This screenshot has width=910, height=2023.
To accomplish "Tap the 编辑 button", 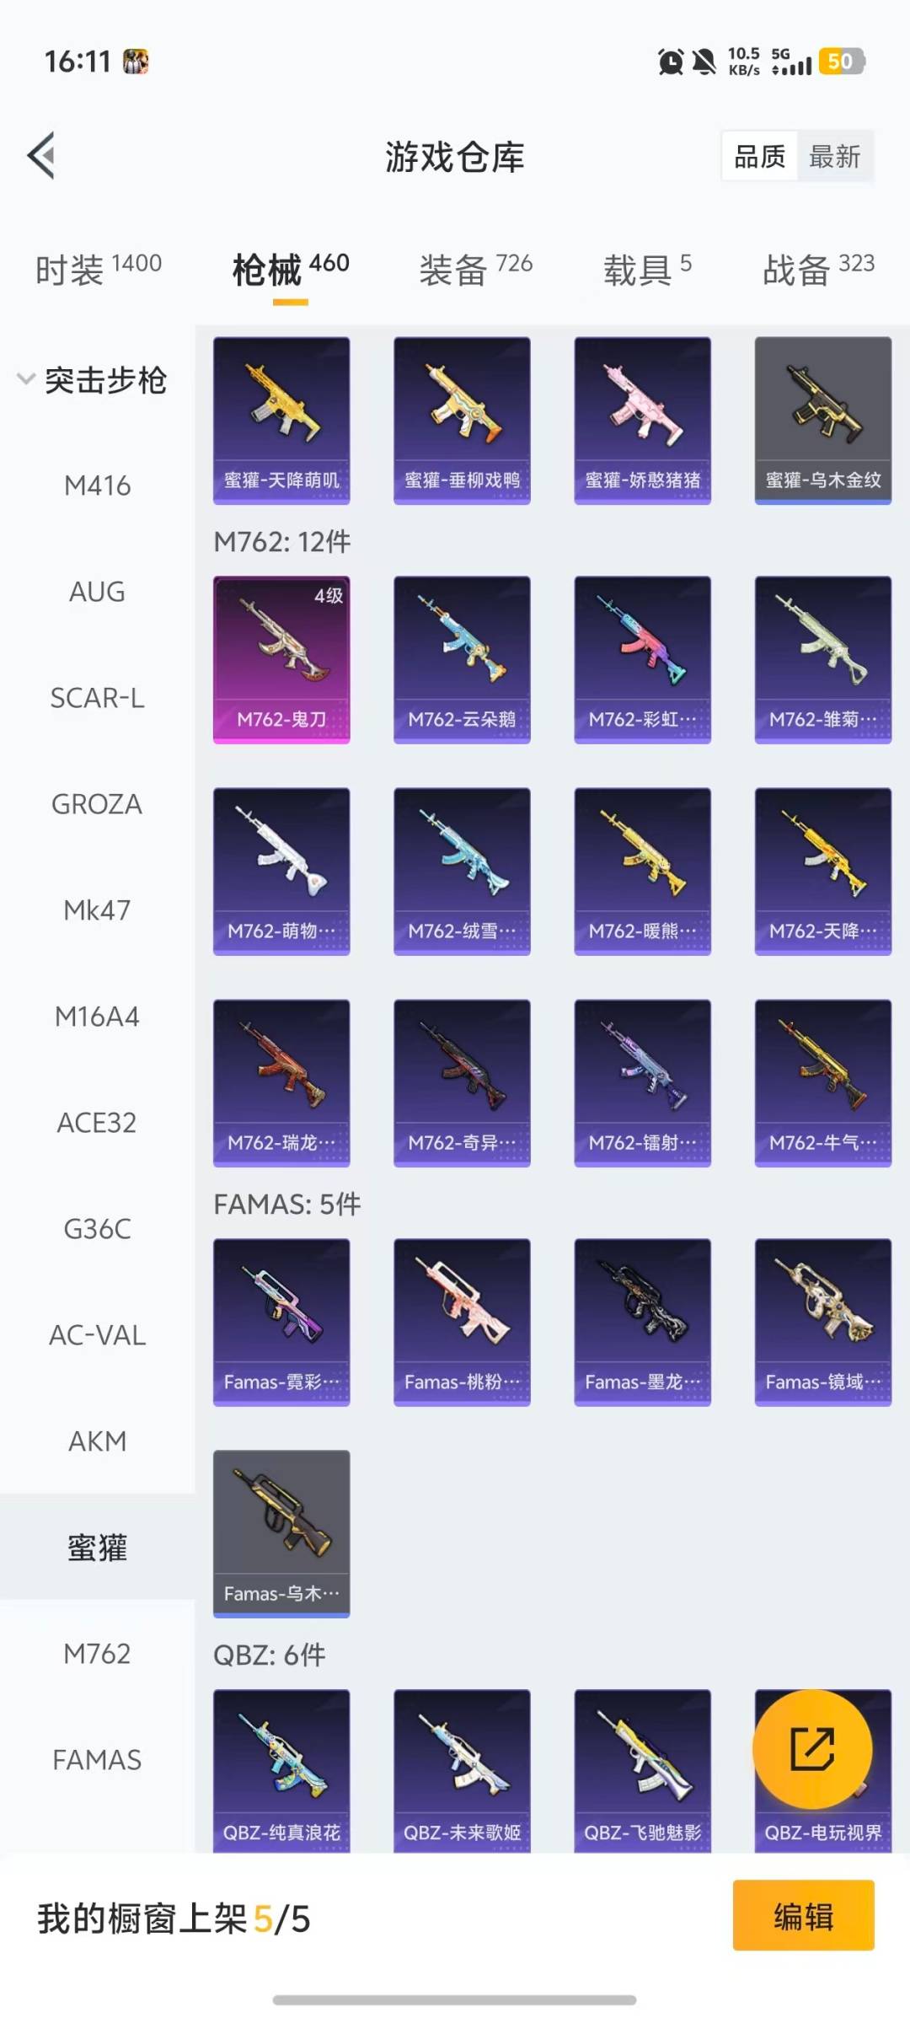I will coord(804,1915).
